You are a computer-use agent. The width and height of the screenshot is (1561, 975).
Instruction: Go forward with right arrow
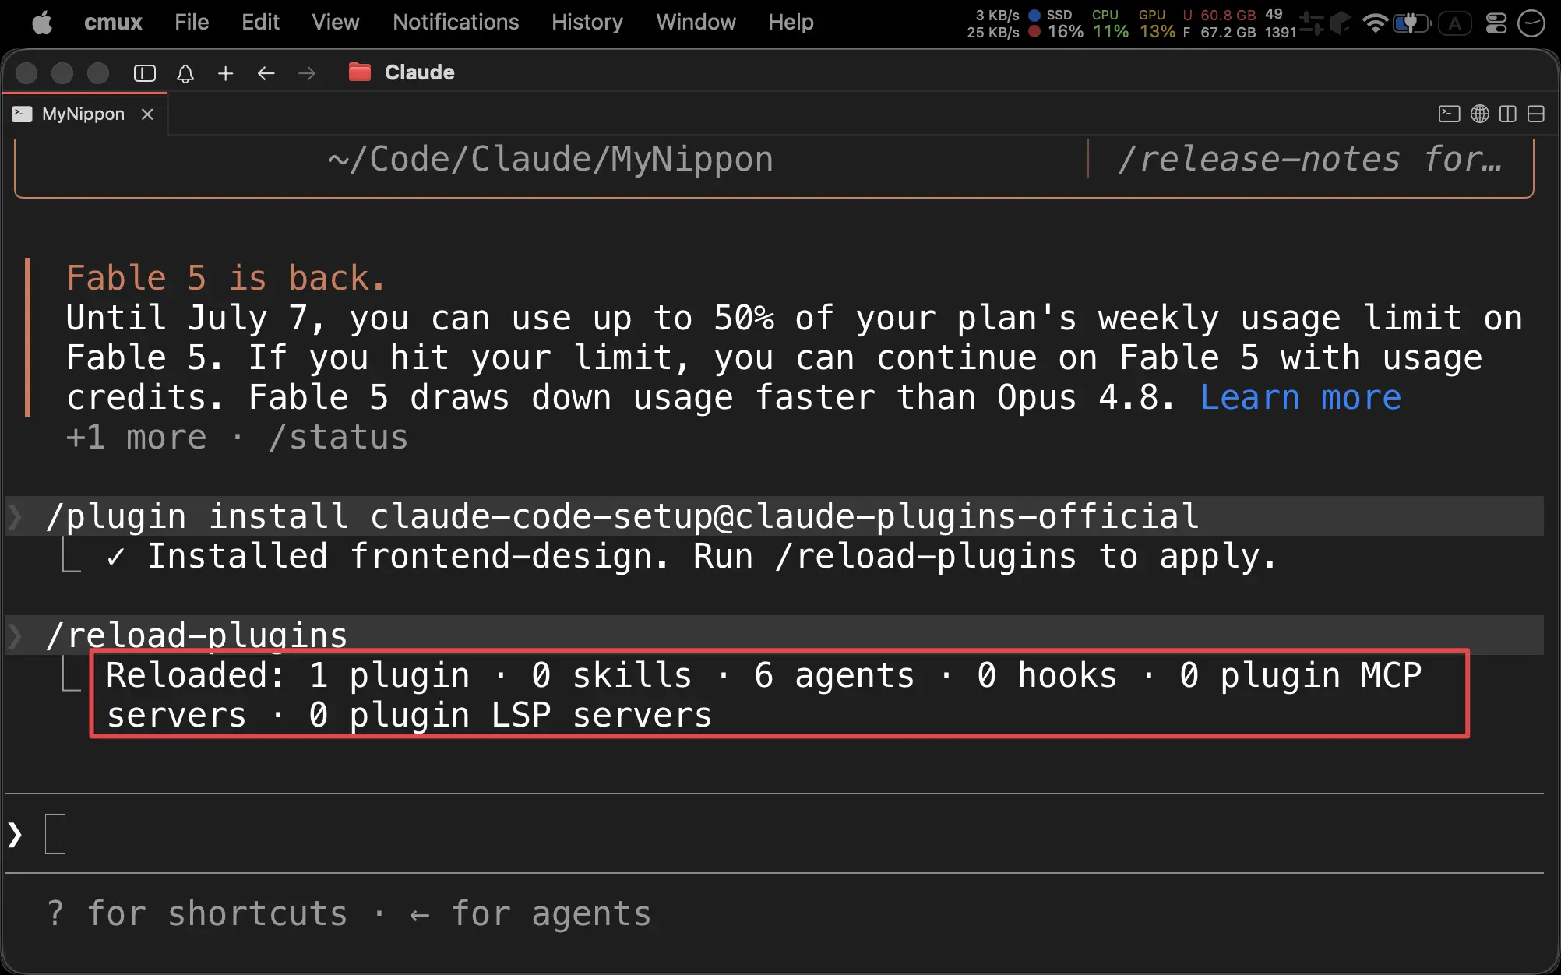[x=307, y=73]
